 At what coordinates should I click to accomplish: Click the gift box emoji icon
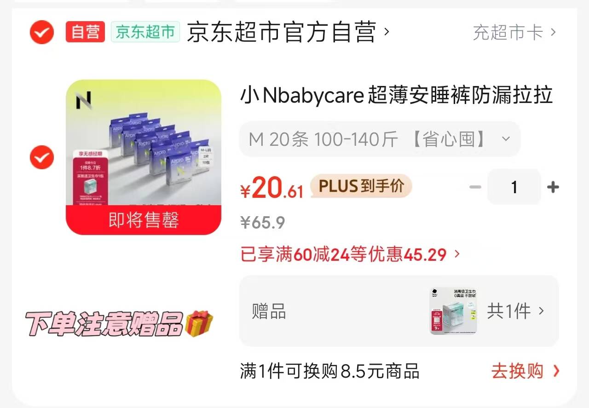coord(199,323)
